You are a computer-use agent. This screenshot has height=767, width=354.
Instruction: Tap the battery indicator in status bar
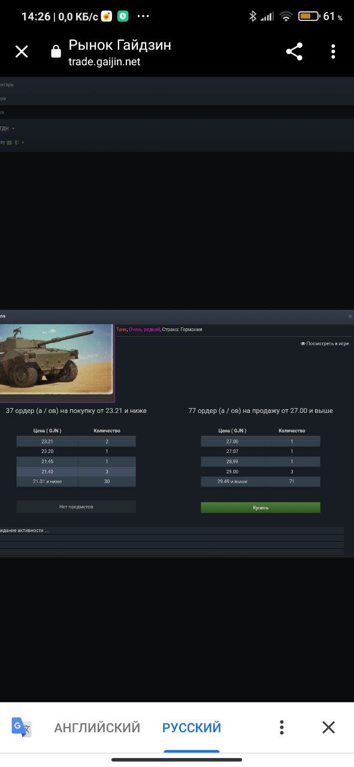tap(309, 17)
